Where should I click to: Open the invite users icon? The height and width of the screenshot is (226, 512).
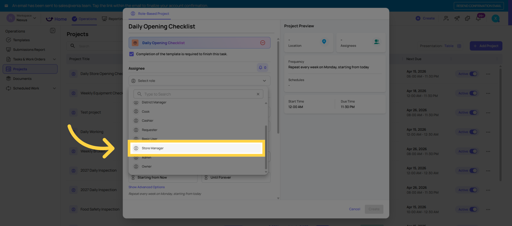point(446,18)
